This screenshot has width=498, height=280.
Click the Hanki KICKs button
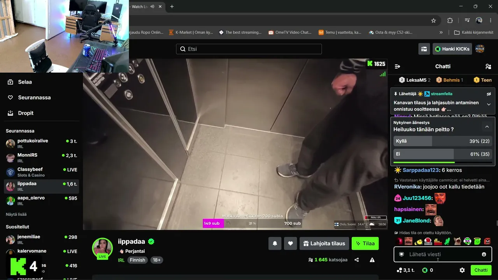(x=452, y=49)
